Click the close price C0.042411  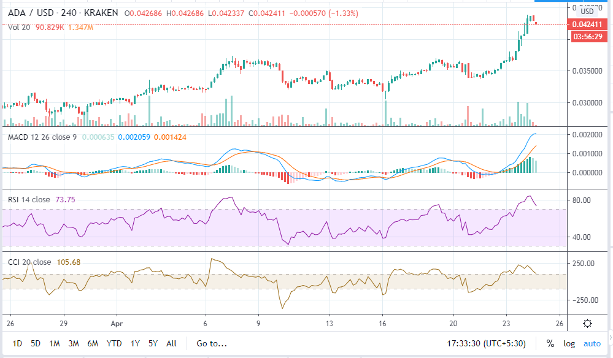coord(267,13)
